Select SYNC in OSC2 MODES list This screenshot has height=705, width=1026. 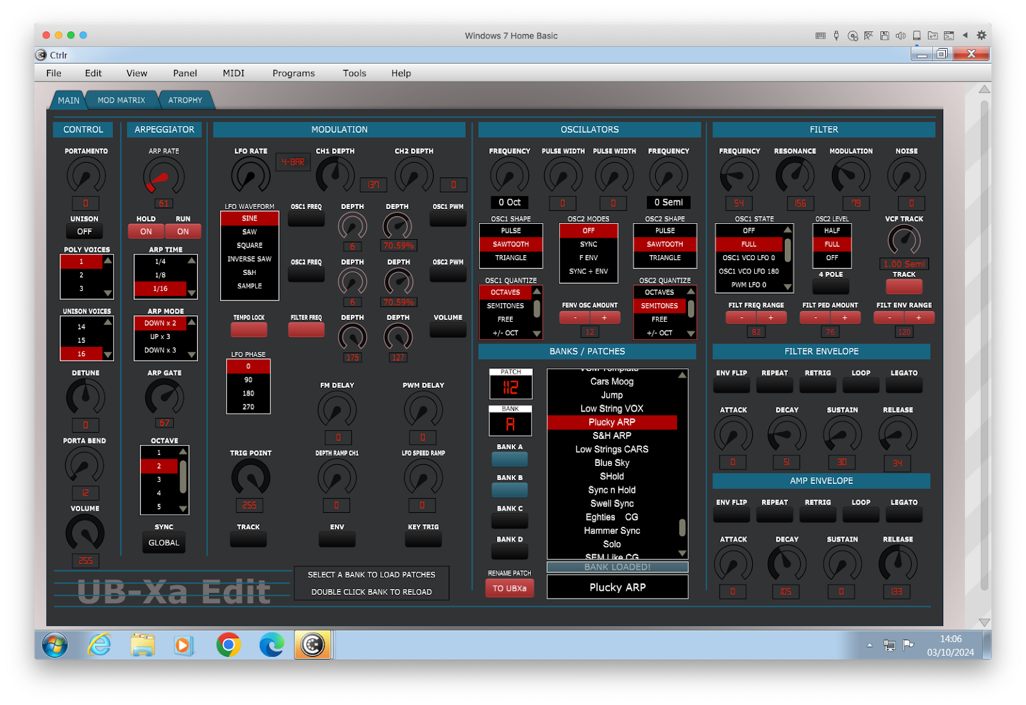pyautogui.click(x=588, y=244)
